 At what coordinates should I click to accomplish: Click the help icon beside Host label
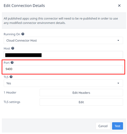(13, 48)
